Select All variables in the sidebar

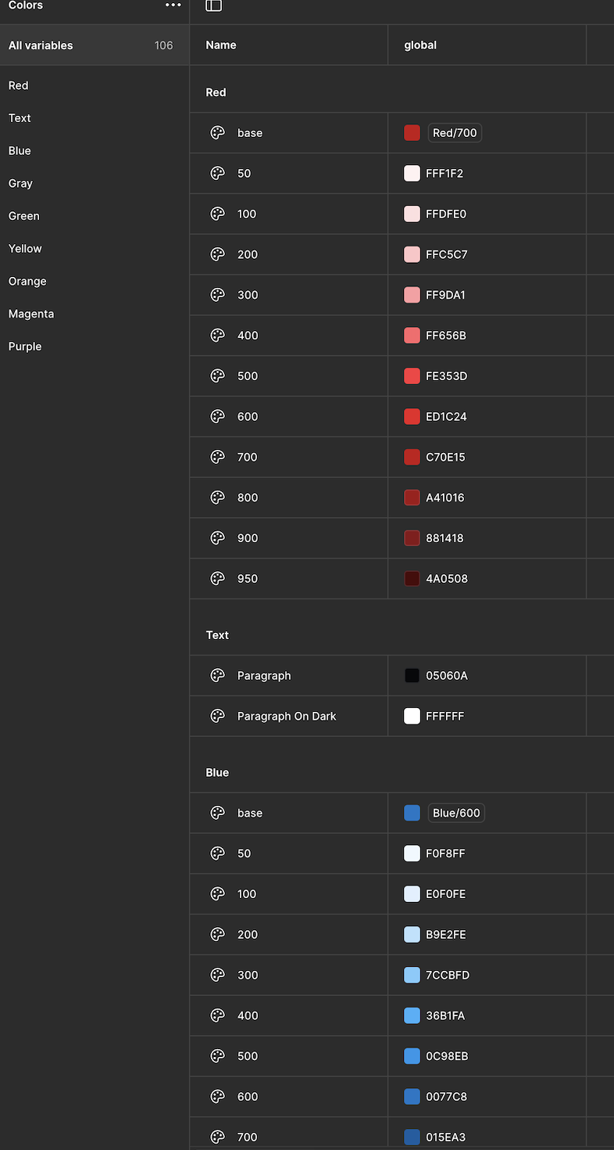[41, 45]
